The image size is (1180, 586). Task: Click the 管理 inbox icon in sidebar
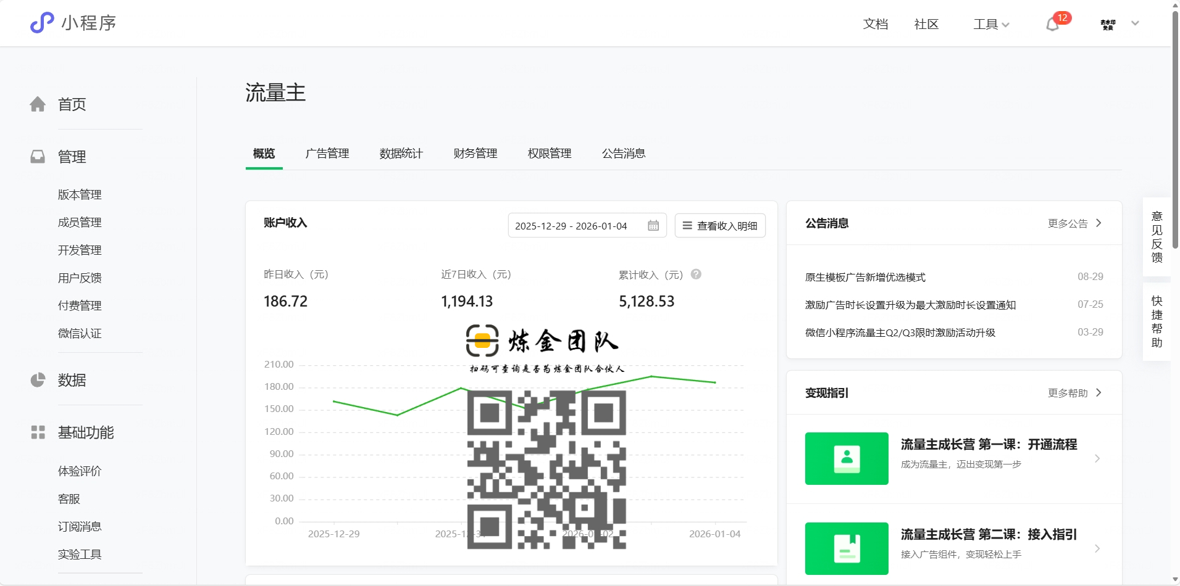click(x=38, y=157)
